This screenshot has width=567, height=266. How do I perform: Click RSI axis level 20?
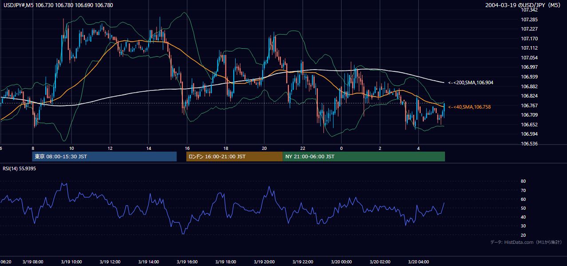524,235
